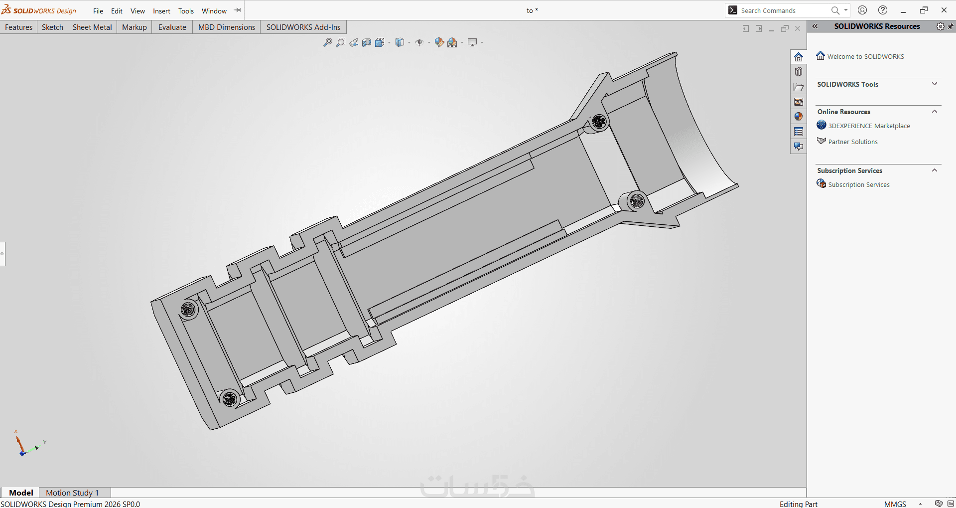
Task: Click the Welcome to SOLIDWORKS link
Action: pos(866,57)
